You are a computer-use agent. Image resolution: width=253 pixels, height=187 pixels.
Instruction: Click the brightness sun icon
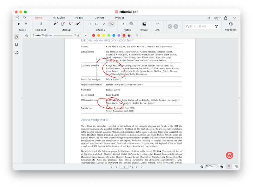tap(209, 18)
